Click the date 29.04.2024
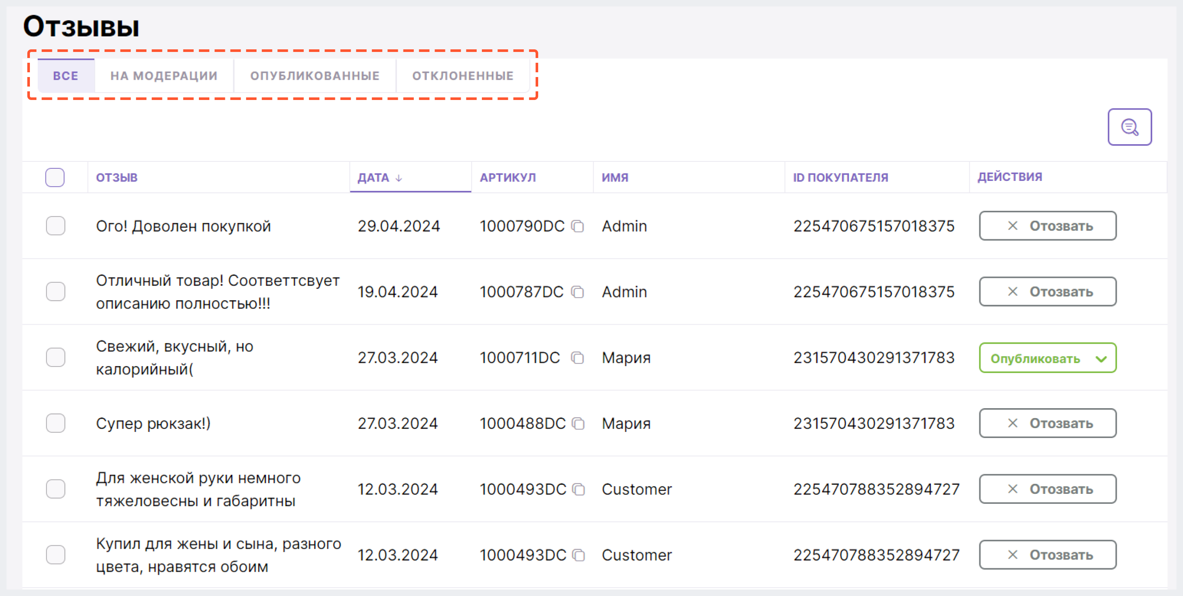This screenshot has height=596, width=1183. 399,226
